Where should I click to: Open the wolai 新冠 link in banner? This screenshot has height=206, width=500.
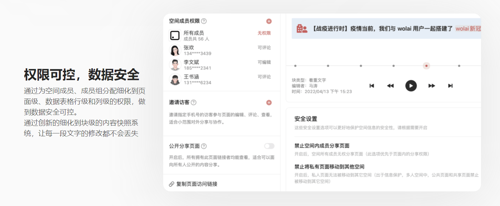468,29
